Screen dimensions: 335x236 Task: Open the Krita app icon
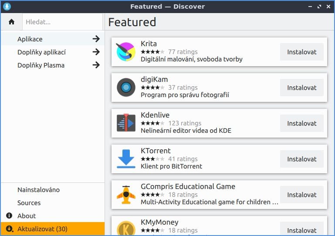(126, 52)
